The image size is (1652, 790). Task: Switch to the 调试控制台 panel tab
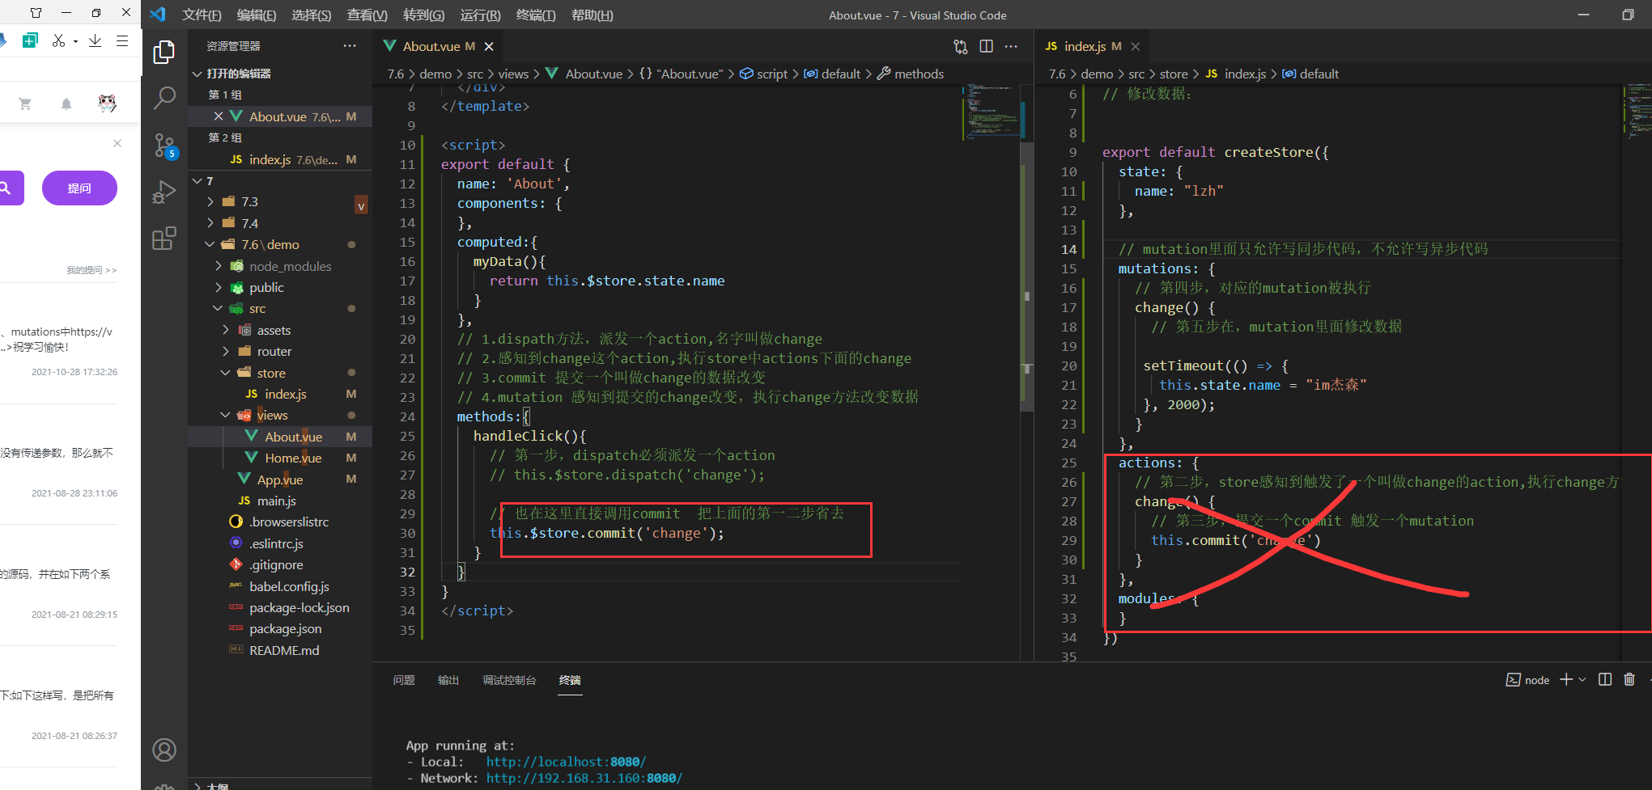click(x=509, y=680)
